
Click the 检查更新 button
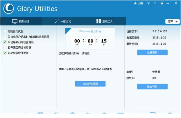(x=152, y=53)
